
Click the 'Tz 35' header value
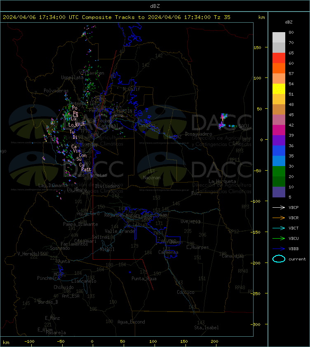pos(222,17)
